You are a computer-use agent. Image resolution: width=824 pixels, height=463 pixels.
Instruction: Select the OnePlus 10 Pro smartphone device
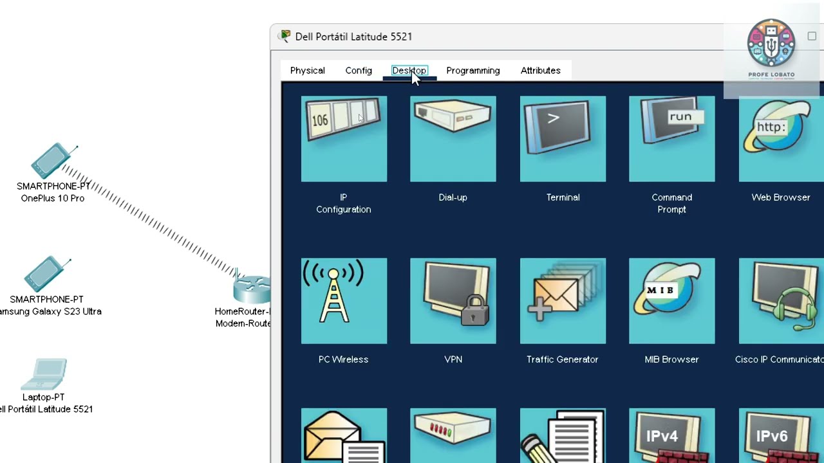point(53,161)
